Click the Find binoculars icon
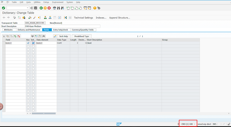 [x=59, y=8]
